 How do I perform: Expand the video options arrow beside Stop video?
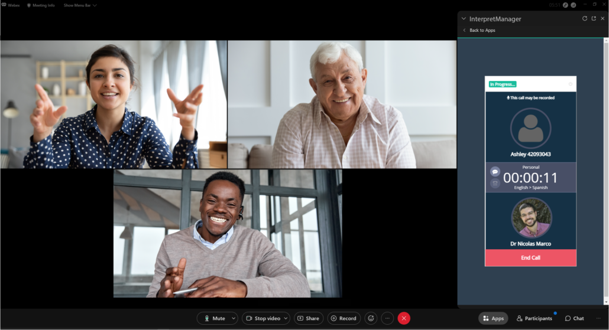[286, 318]
